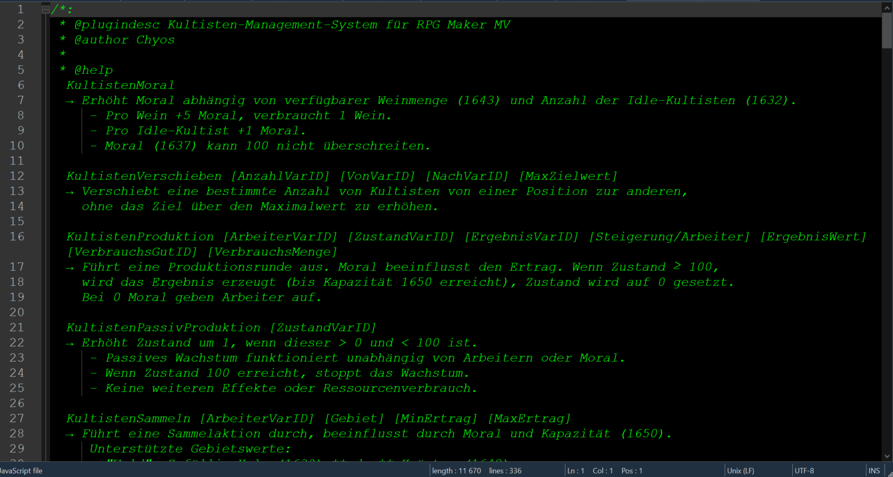
Task: Click the "[AnzahlVarID]" parameter
Action: tap(280, 176)
